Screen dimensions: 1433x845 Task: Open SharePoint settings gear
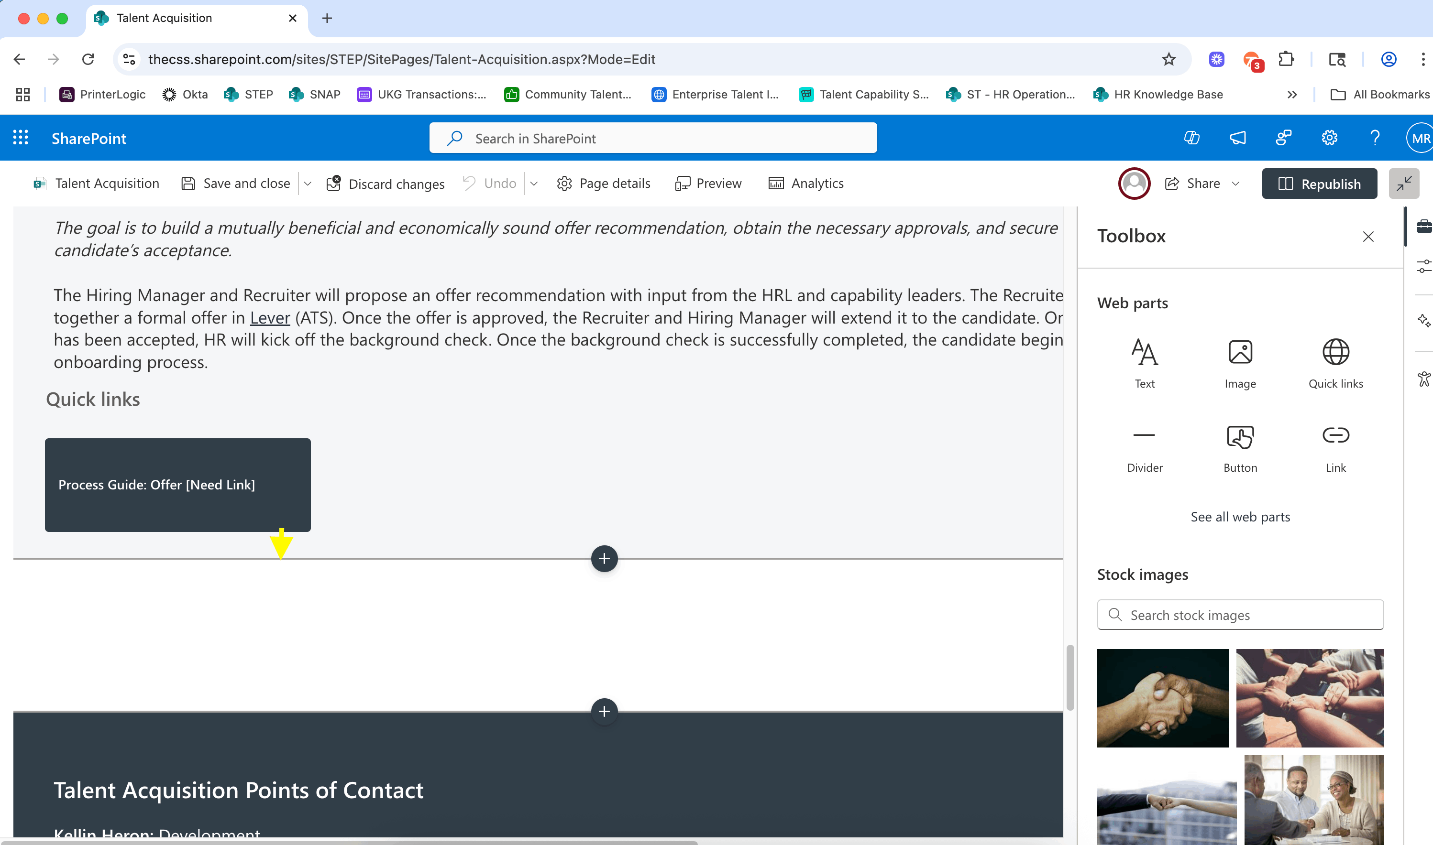[1329, 138]
